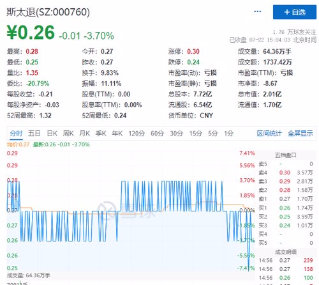Click the 卖3 order row at 0.29
This screenshot has width=319, height=285.
[286, 181]
